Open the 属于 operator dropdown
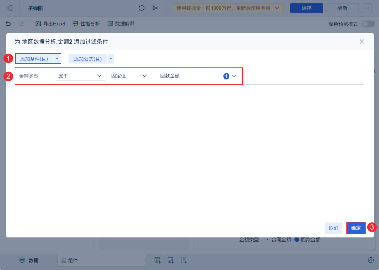379x270 pixels. point(80,76)
